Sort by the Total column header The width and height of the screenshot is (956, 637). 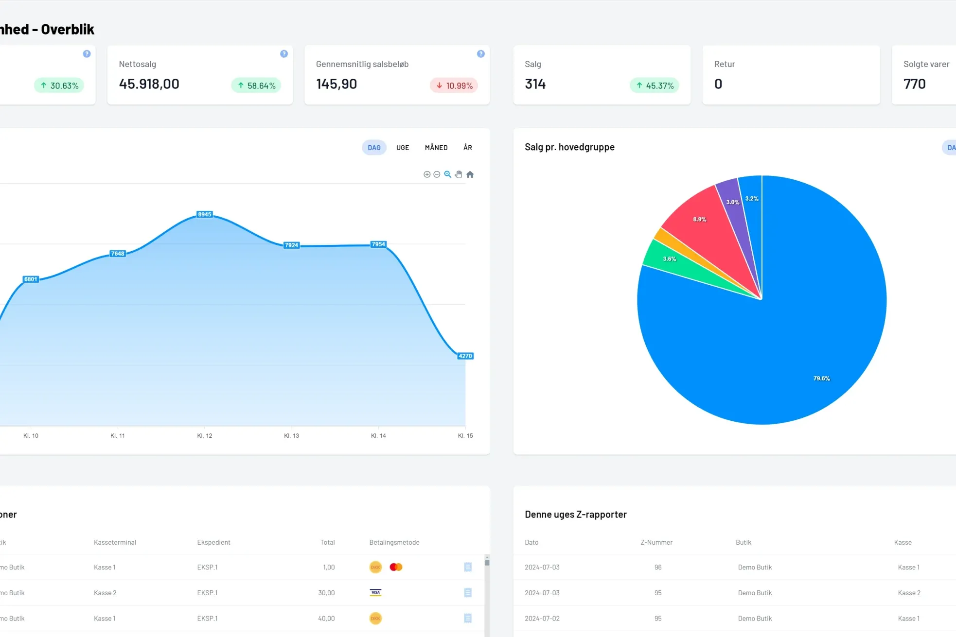327,542
